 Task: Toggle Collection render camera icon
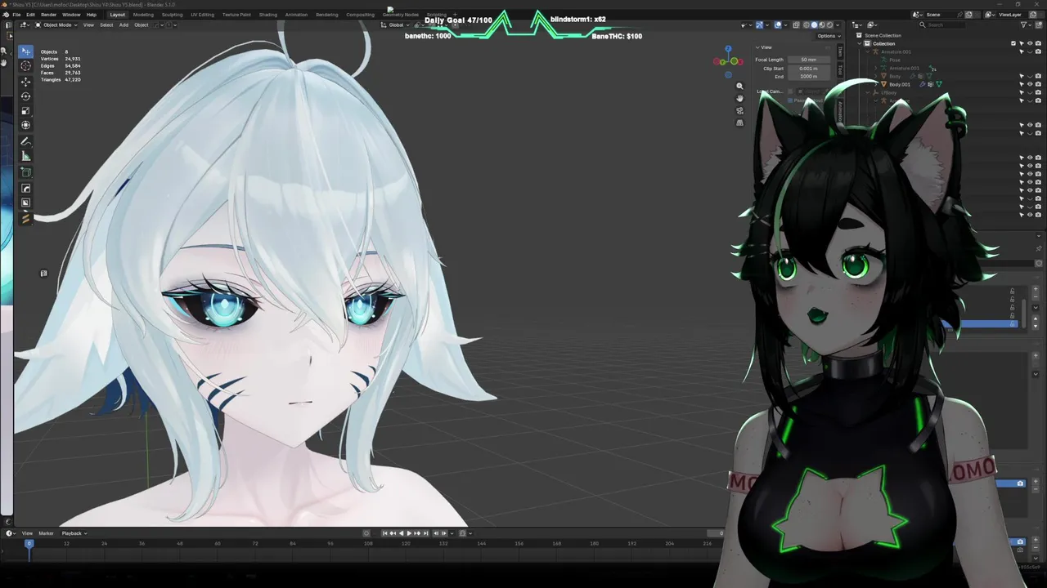pyautogui.click(x=1038, y=43)
